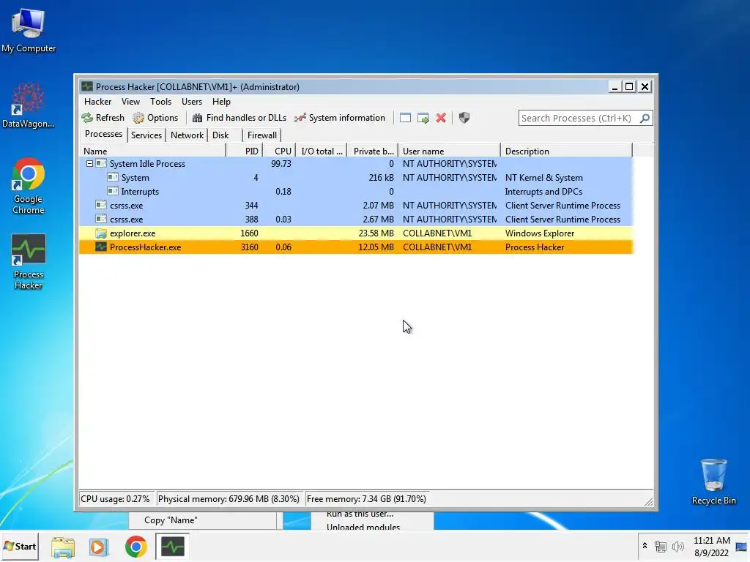Switch to the Network tab
This screenshot has height=562, width=750.
coord(187,135)
